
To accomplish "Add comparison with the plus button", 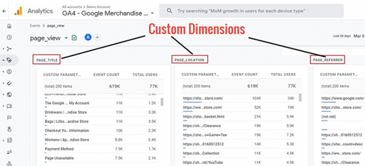I will (97, 37).
